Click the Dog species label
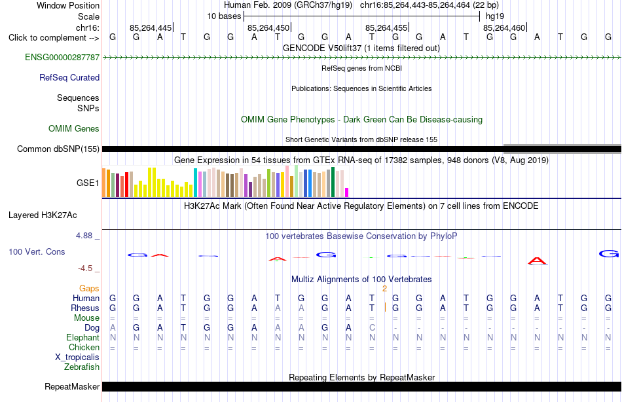 pyautogui.click(x=92, y=328)
